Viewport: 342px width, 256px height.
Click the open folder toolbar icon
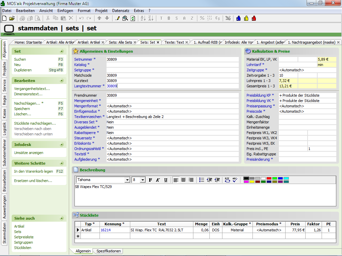click(x=12, y=18)
